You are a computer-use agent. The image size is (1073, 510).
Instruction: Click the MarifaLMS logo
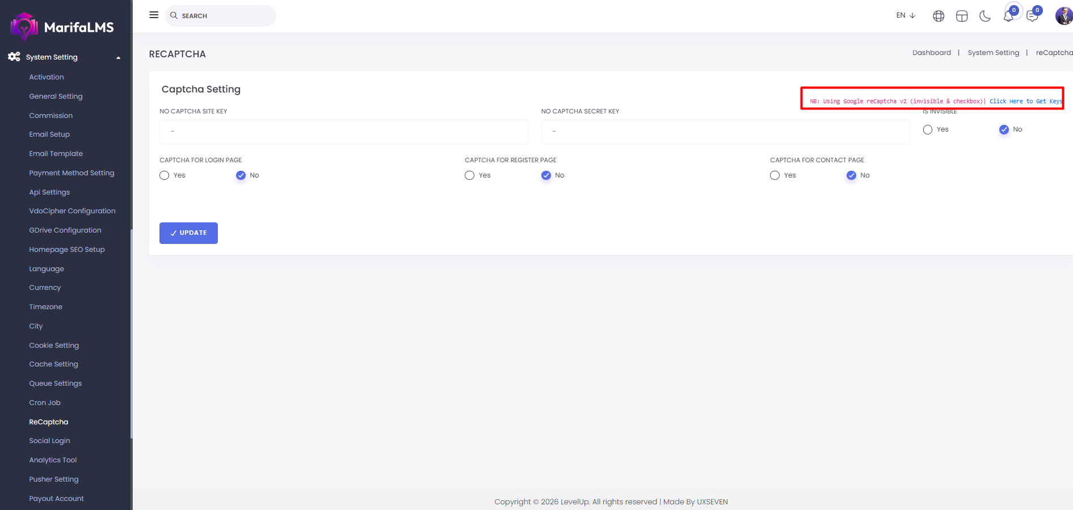click(62, 27)
